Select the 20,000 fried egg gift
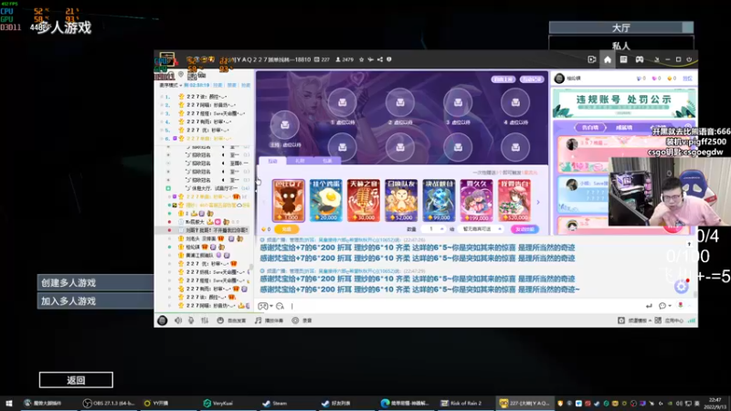 (x=326, y=200)
